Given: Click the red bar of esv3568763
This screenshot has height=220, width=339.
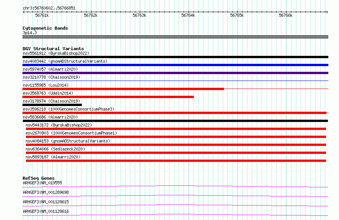Looking at the screenshot, I should 108,97.
